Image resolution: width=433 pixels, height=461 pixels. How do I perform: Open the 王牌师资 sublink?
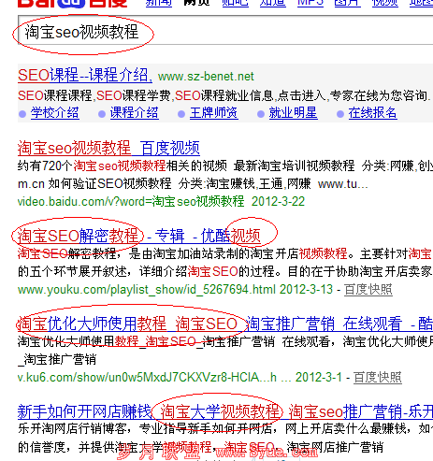coord(214,113)
